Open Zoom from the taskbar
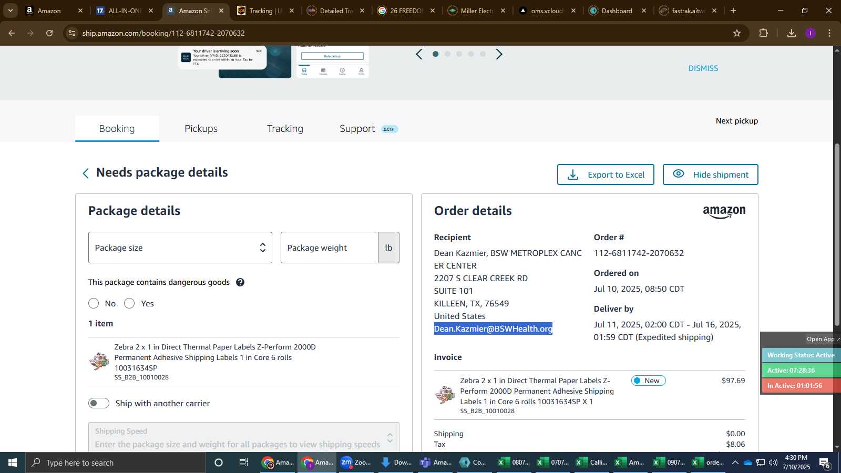841x473 pixels. [x=356, y=462]
